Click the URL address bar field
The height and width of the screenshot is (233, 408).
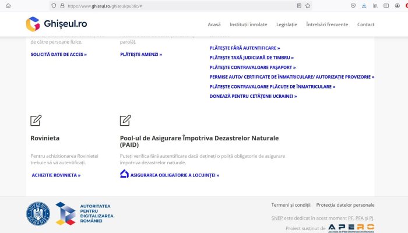[175, 6]
